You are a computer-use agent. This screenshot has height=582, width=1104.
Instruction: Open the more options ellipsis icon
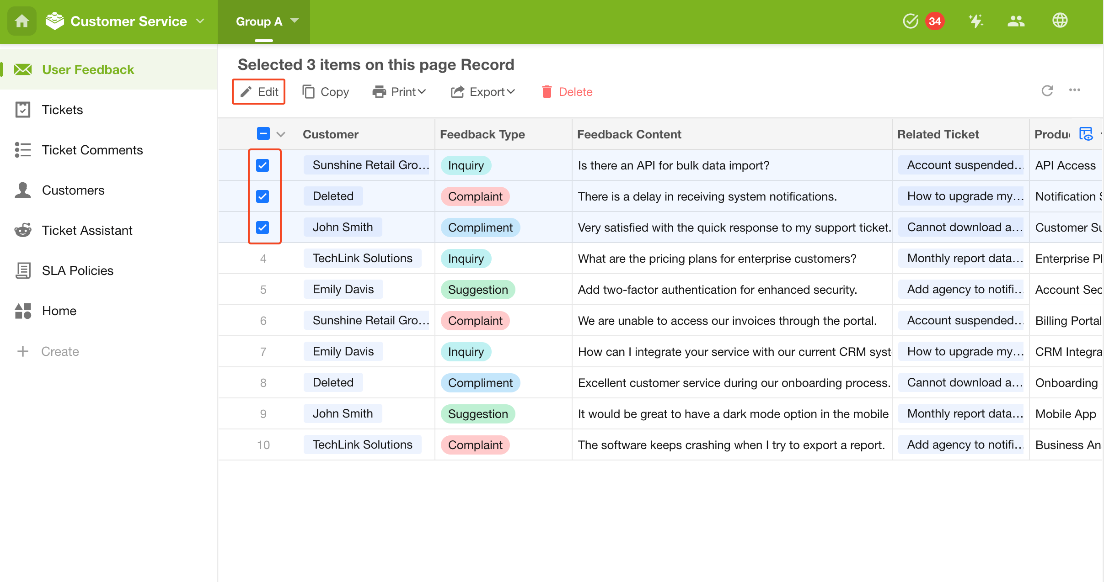click(1075, 90)
